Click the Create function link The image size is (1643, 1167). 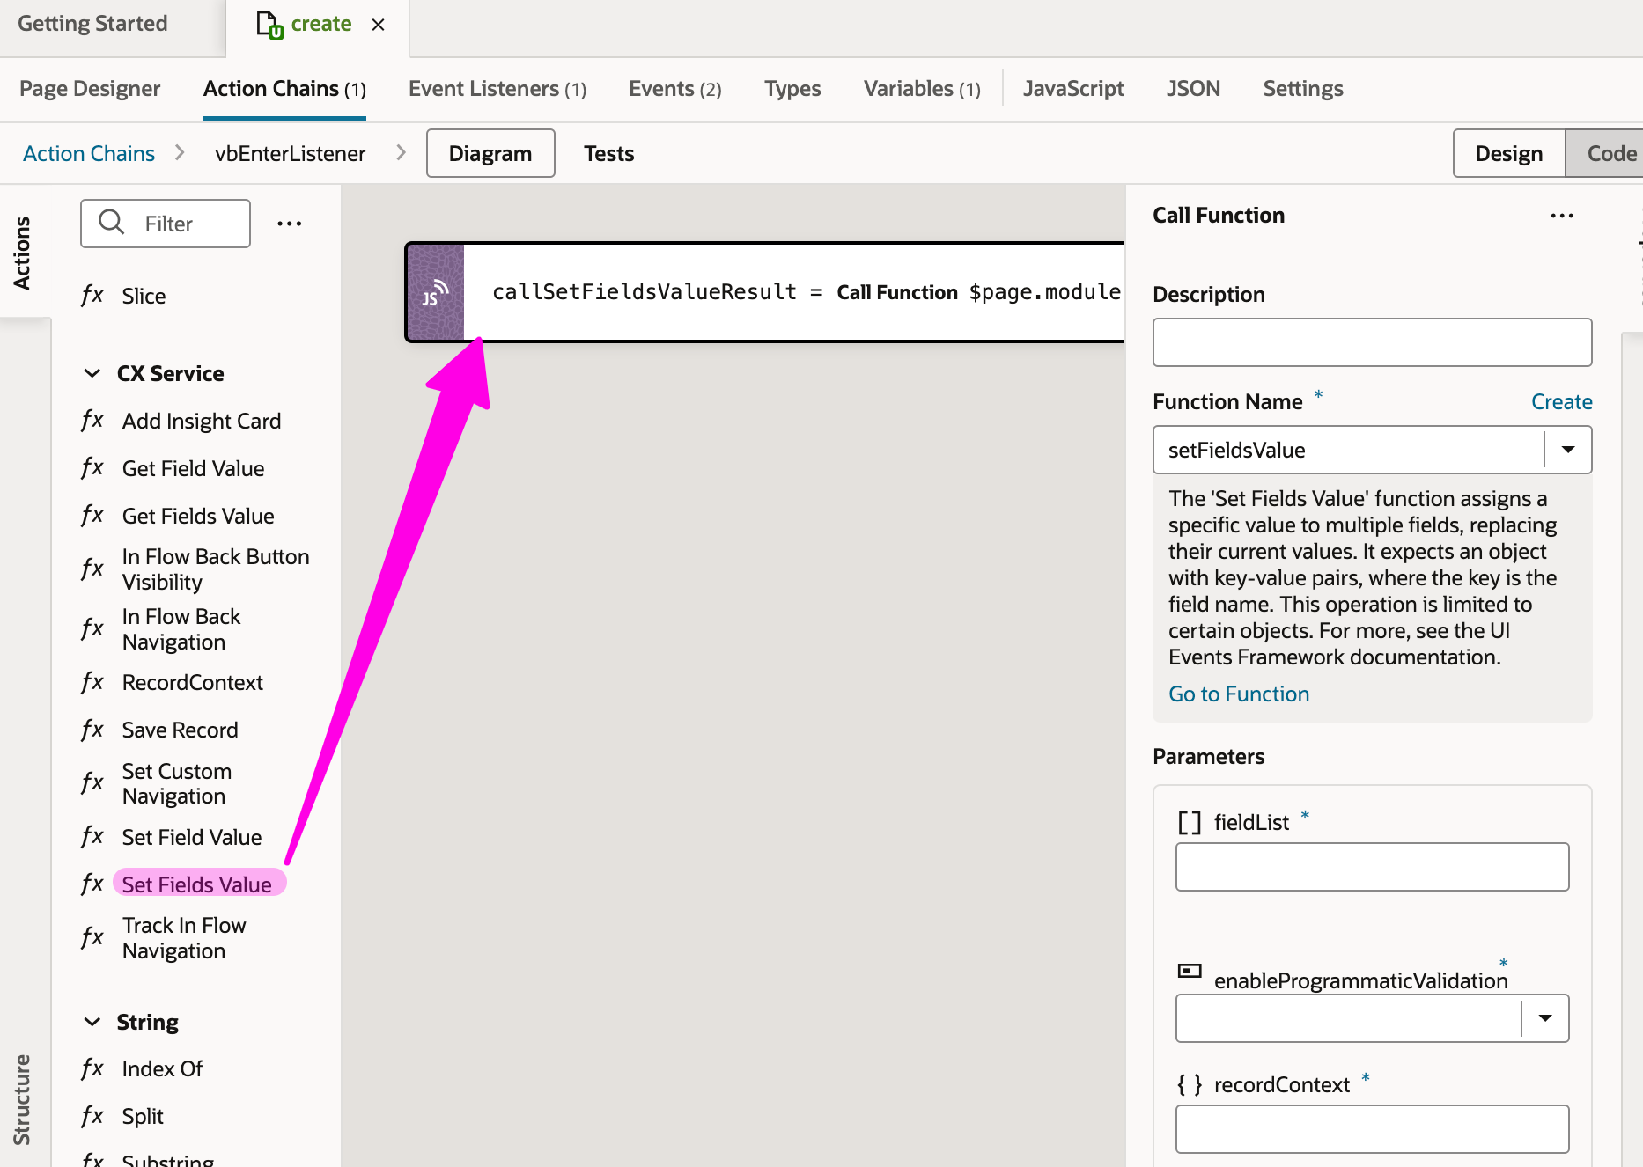pyautogui.click(x=1561, y=401)
